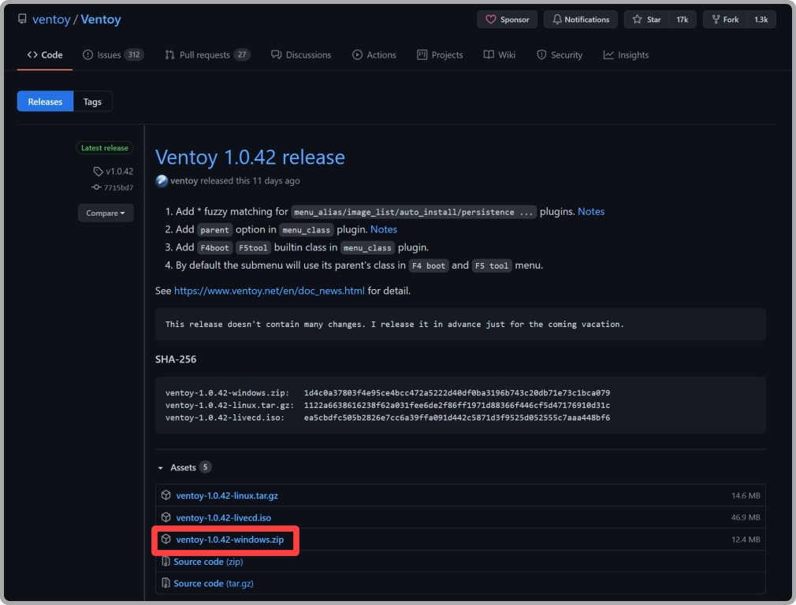Open the v1.0.42 tag link
The image size is (796, 605).
119,172
